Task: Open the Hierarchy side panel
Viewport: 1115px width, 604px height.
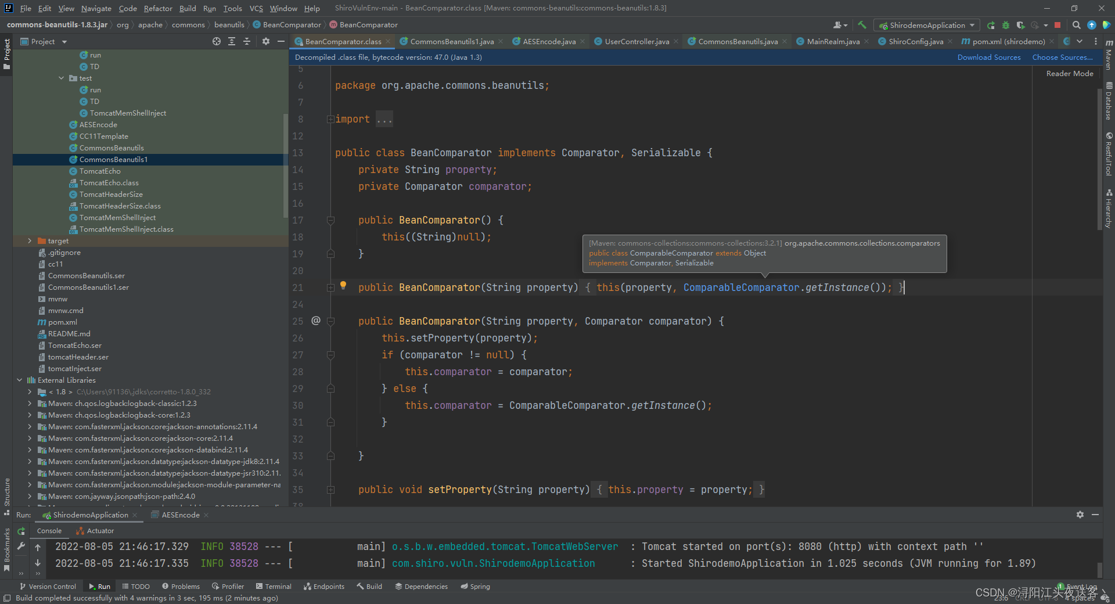Action: tap(1109, 208)
